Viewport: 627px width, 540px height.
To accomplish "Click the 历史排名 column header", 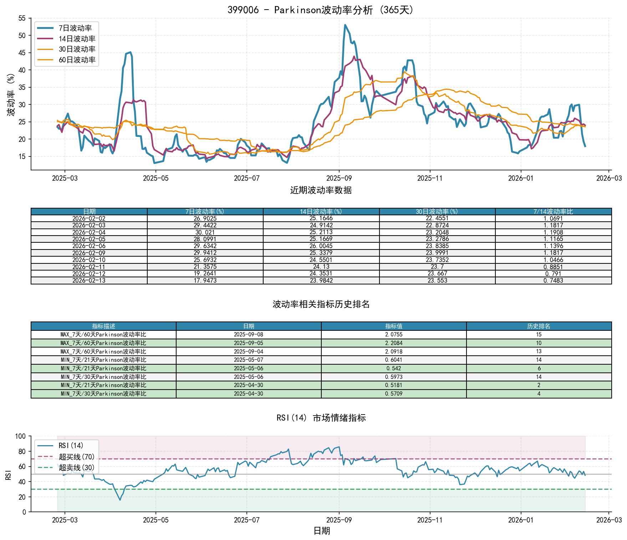I will [x=539, y=326].
